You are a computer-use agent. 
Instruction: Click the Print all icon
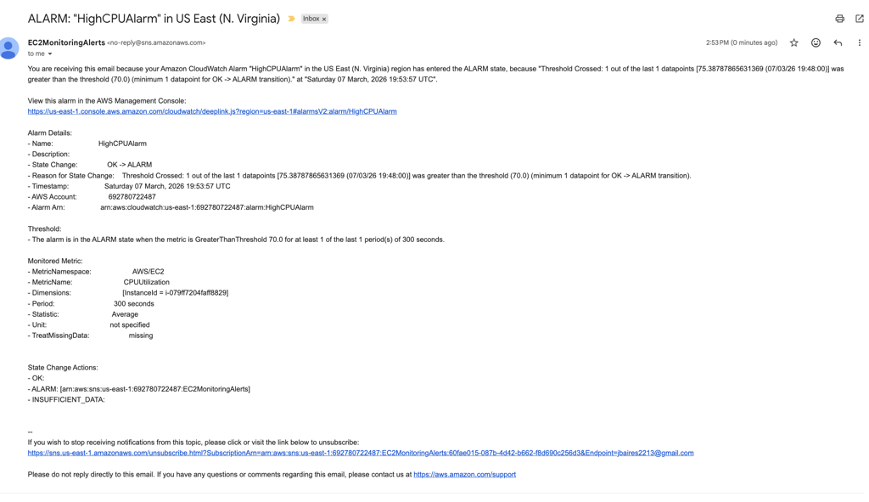click(x=839, y=19)
